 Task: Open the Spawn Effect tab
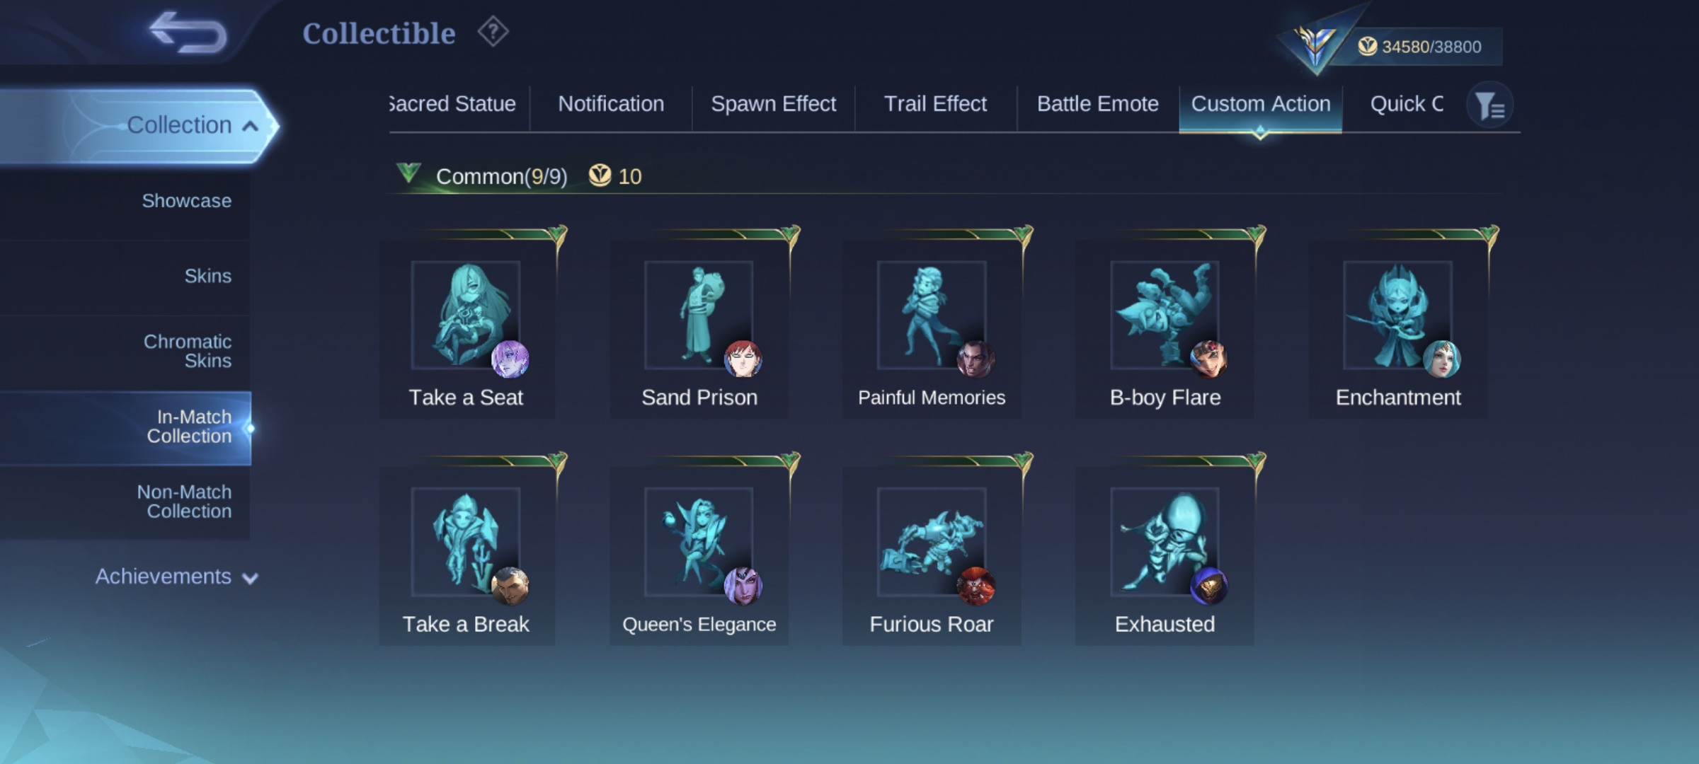773,104
